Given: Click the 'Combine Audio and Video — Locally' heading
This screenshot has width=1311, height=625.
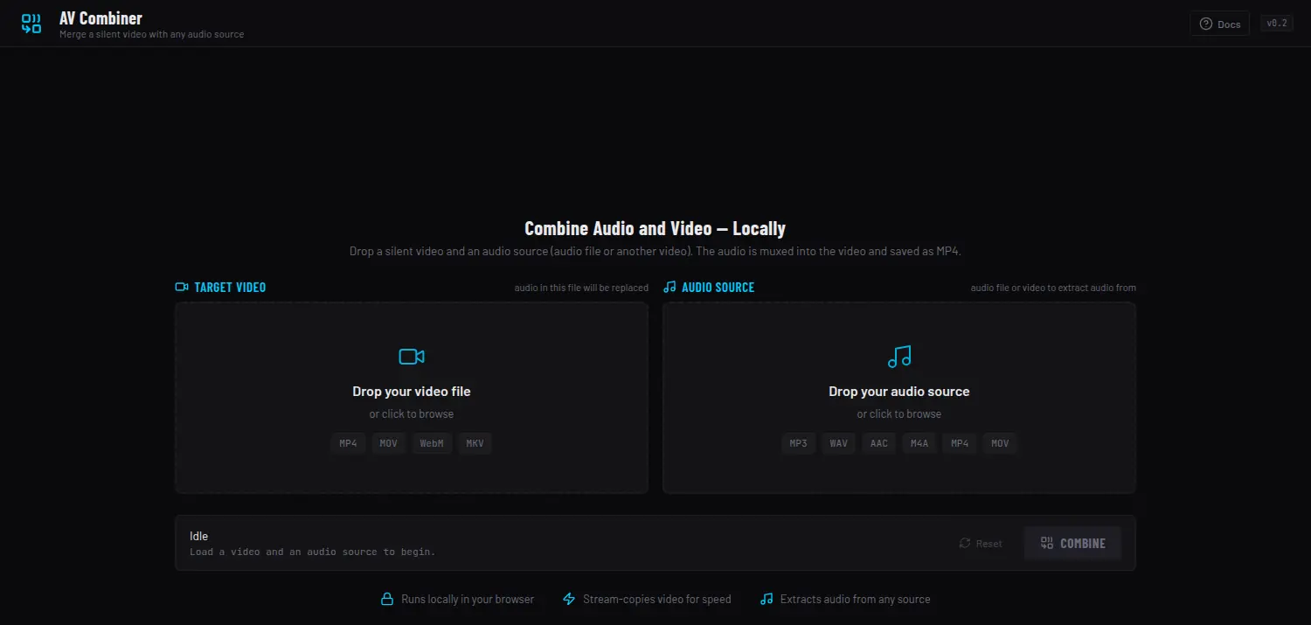Looking at the screenshot, I should tap(655, 228).
